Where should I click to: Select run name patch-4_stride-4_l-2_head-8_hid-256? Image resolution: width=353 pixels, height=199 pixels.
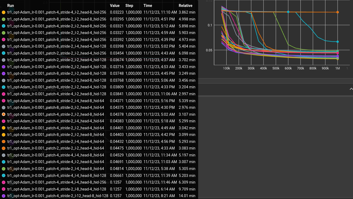(57, 13)
